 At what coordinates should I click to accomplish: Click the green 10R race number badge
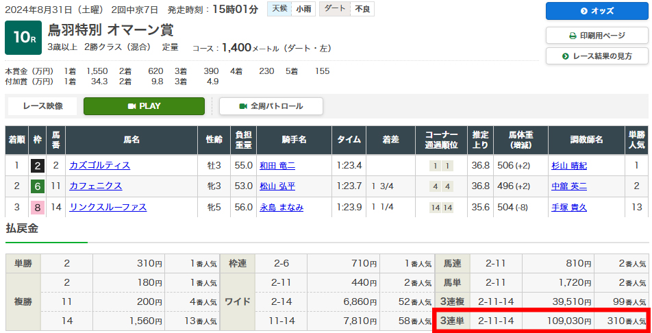click(x=23, y=38)
